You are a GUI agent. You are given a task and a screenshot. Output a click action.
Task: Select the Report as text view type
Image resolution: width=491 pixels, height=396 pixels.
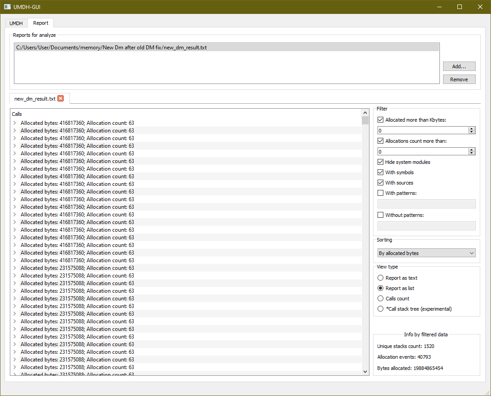[380, 277]
